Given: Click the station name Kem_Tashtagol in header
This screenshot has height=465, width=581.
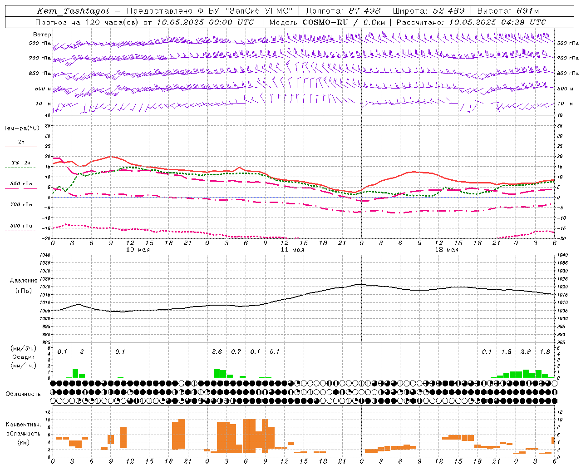Looking at the screenshot, I should [x=73, y=11].
